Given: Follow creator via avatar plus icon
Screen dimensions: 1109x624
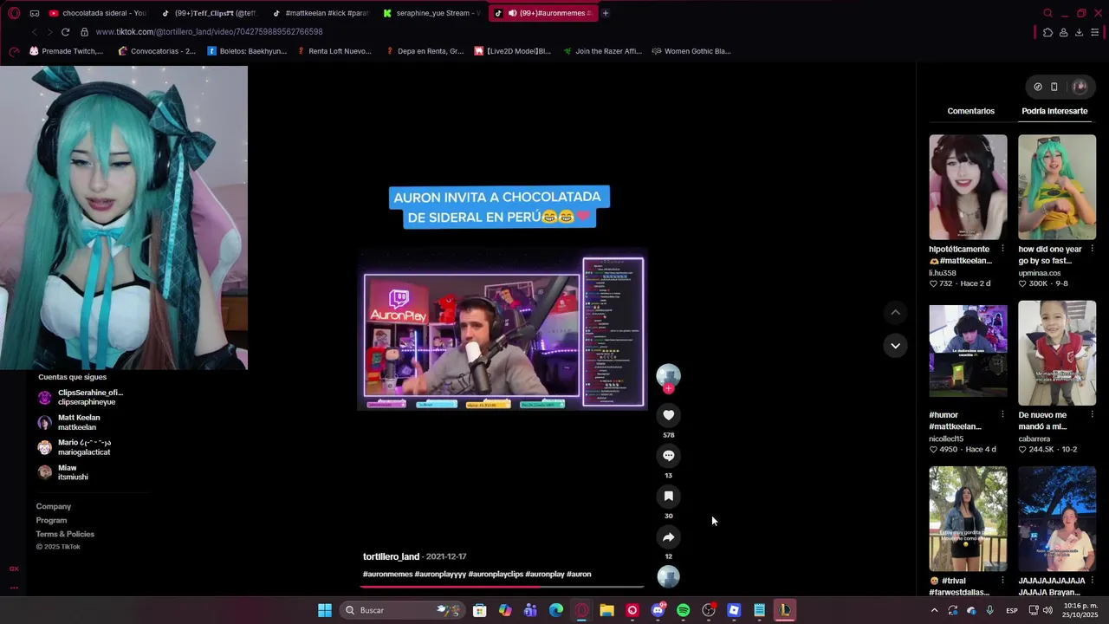Looking at the screenshot, I should [668, 389].
